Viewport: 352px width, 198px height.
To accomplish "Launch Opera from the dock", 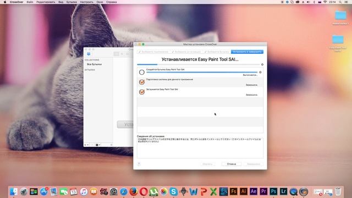I will (144, 191).
